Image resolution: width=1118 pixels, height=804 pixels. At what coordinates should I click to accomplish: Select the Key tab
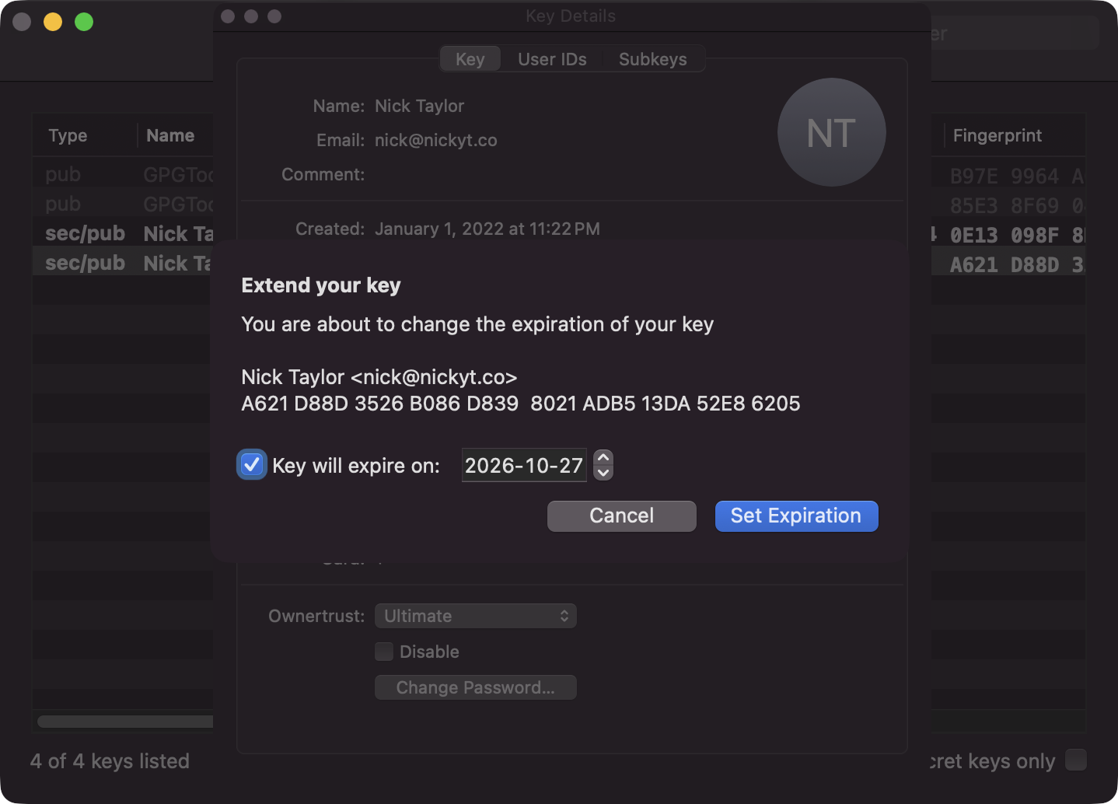[470, 59]
